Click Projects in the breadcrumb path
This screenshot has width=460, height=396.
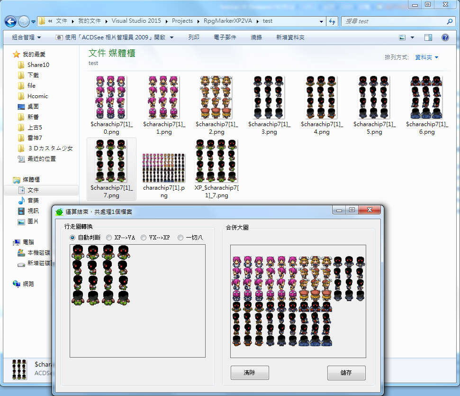point(182,21)
